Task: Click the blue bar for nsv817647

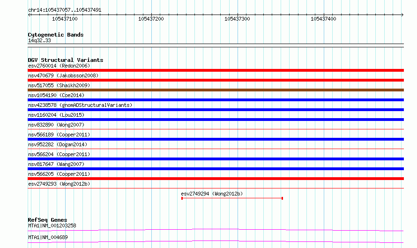Action: [x=216, y=169]
